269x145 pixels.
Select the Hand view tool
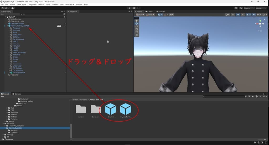click(x=137, y=20)
